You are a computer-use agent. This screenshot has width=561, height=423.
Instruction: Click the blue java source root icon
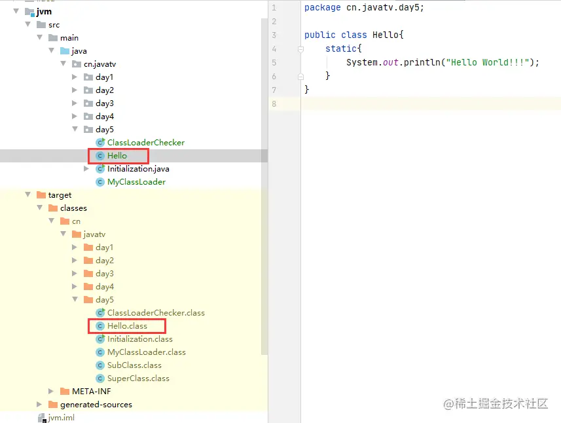tap(65, 51)
